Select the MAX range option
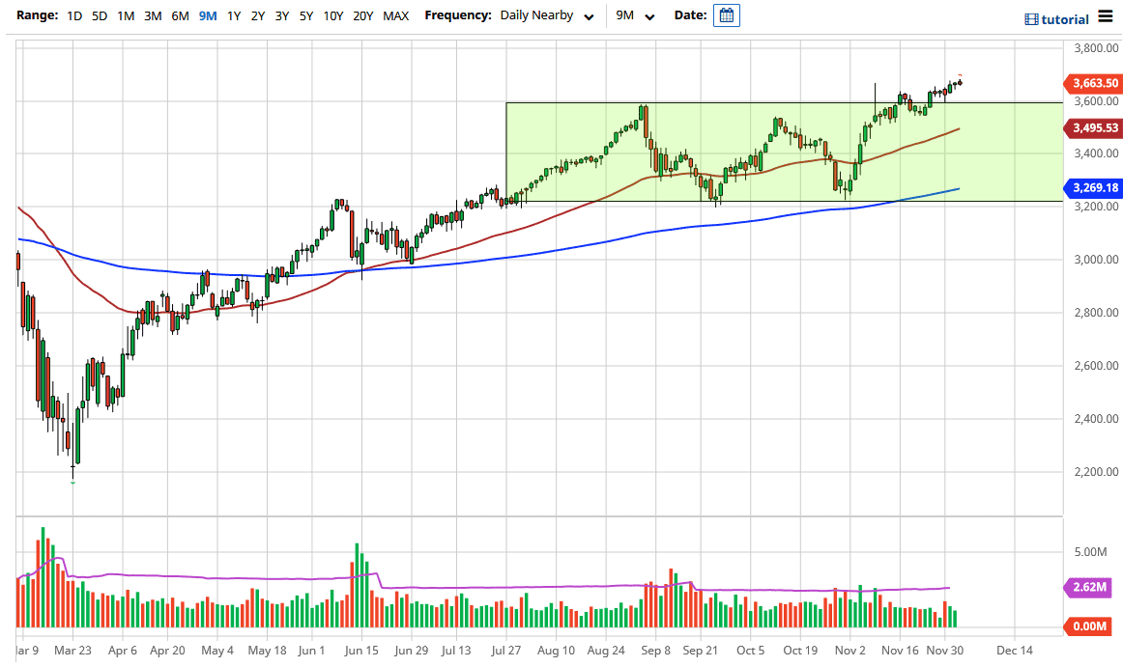 pos(395,15)
